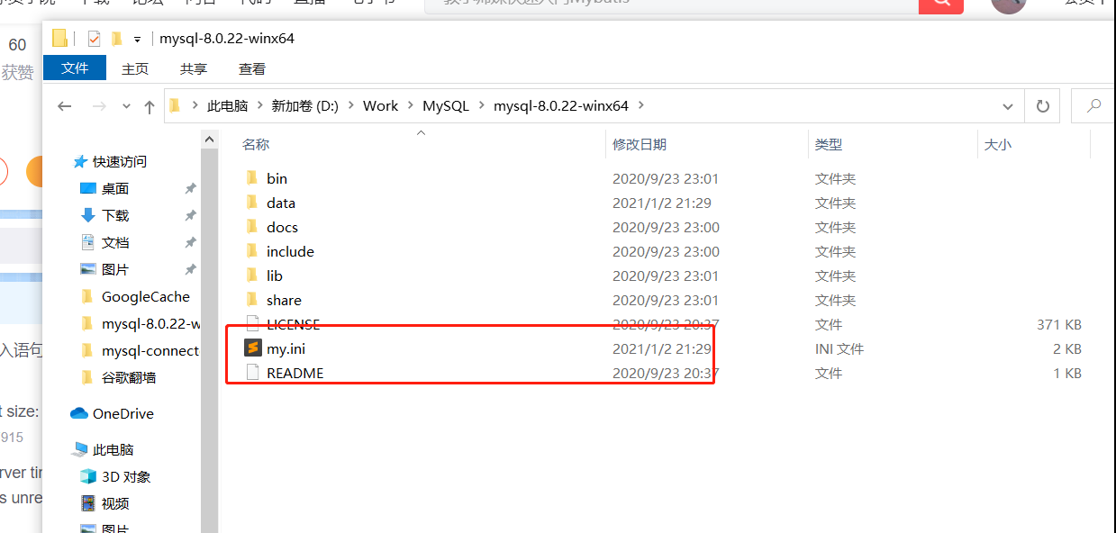Click the LICENSE file name
1116x533 pixels.
293,324
